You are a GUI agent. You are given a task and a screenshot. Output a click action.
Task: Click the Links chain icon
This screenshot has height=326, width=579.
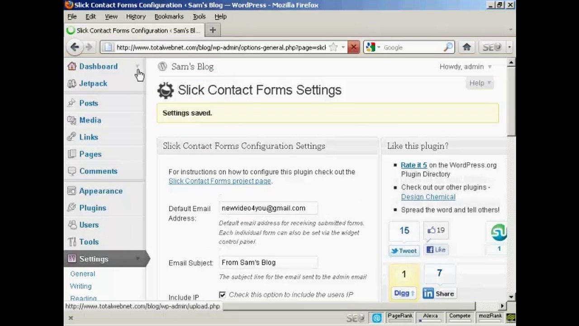(x=71, y=137)
